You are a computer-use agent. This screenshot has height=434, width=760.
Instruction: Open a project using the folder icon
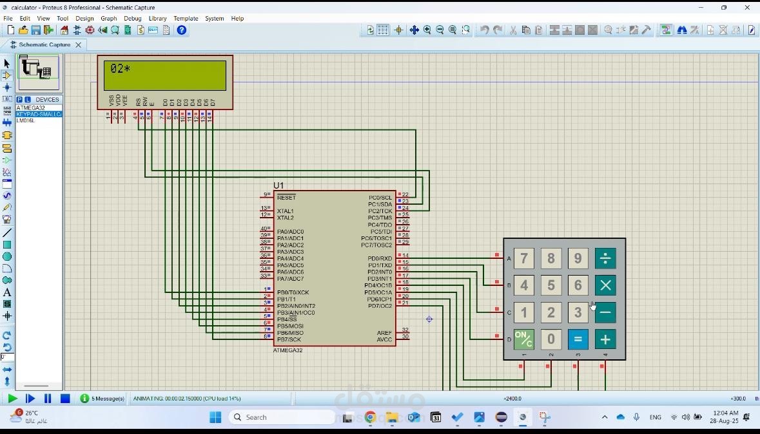tap(23, 30)
